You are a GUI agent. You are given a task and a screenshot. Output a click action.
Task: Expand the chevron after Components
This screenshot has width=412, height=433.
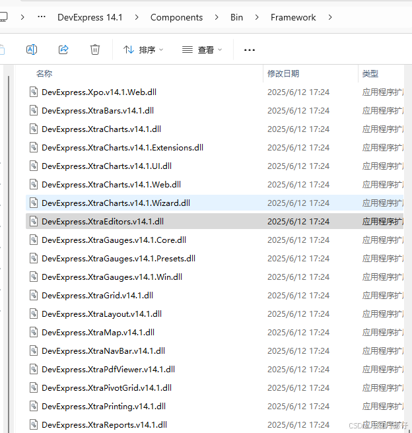[217, 17]
